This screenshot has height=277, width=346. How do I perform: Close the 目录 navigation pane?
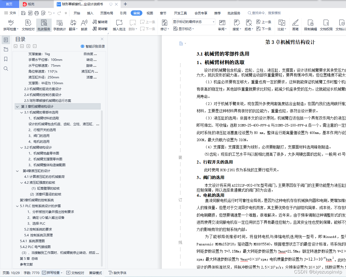[102, 39]
